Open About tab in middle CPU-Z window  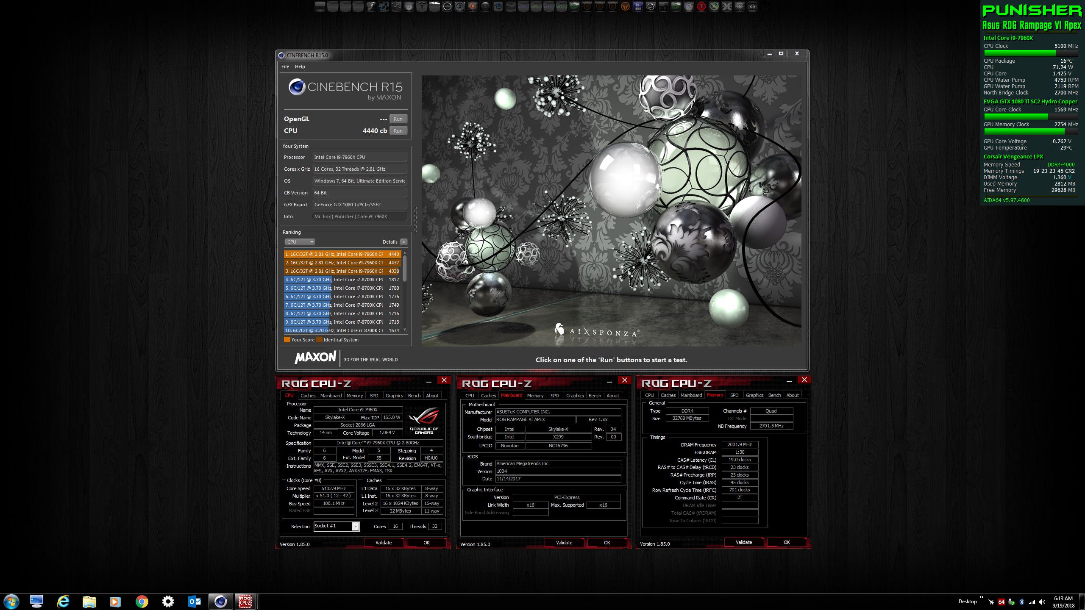613,396
